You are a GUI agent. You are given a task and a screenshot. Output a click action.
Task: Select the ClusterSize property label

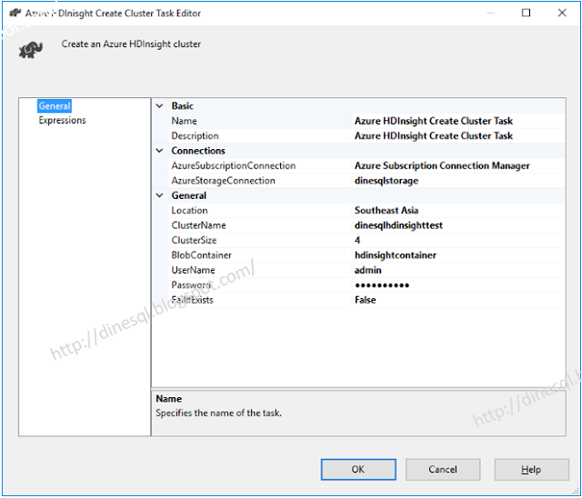(194, 240)
